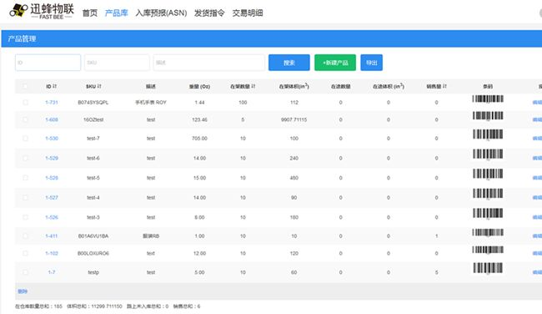This screenshot has height=314, width=542.
Task: Open the barcode for SKU test-4
Action: tap(488, 194)
